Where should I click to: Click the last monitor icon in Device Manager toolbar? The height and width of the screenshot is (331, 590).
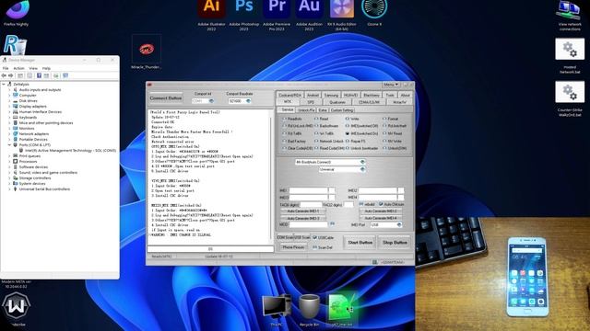click(65, 75)
